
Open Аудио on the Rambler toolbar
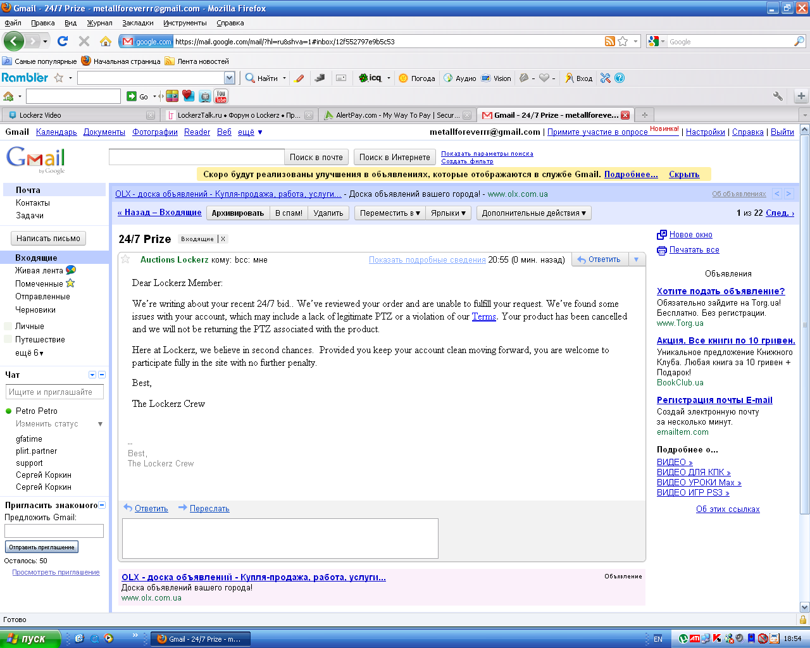460,78
